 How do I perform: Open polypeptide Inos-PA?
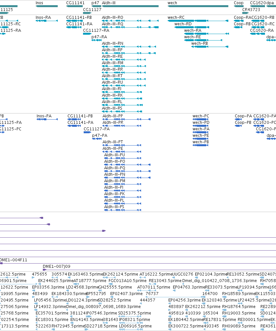(x=44, y=116)
